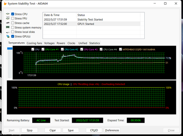Toggle the MTFDHBA512QFD SSD temperature line
The width and height of the screenshot is (183, 136).
click(121, 49)
